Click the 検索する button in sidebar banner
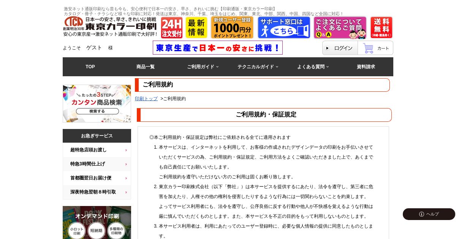 97,111
